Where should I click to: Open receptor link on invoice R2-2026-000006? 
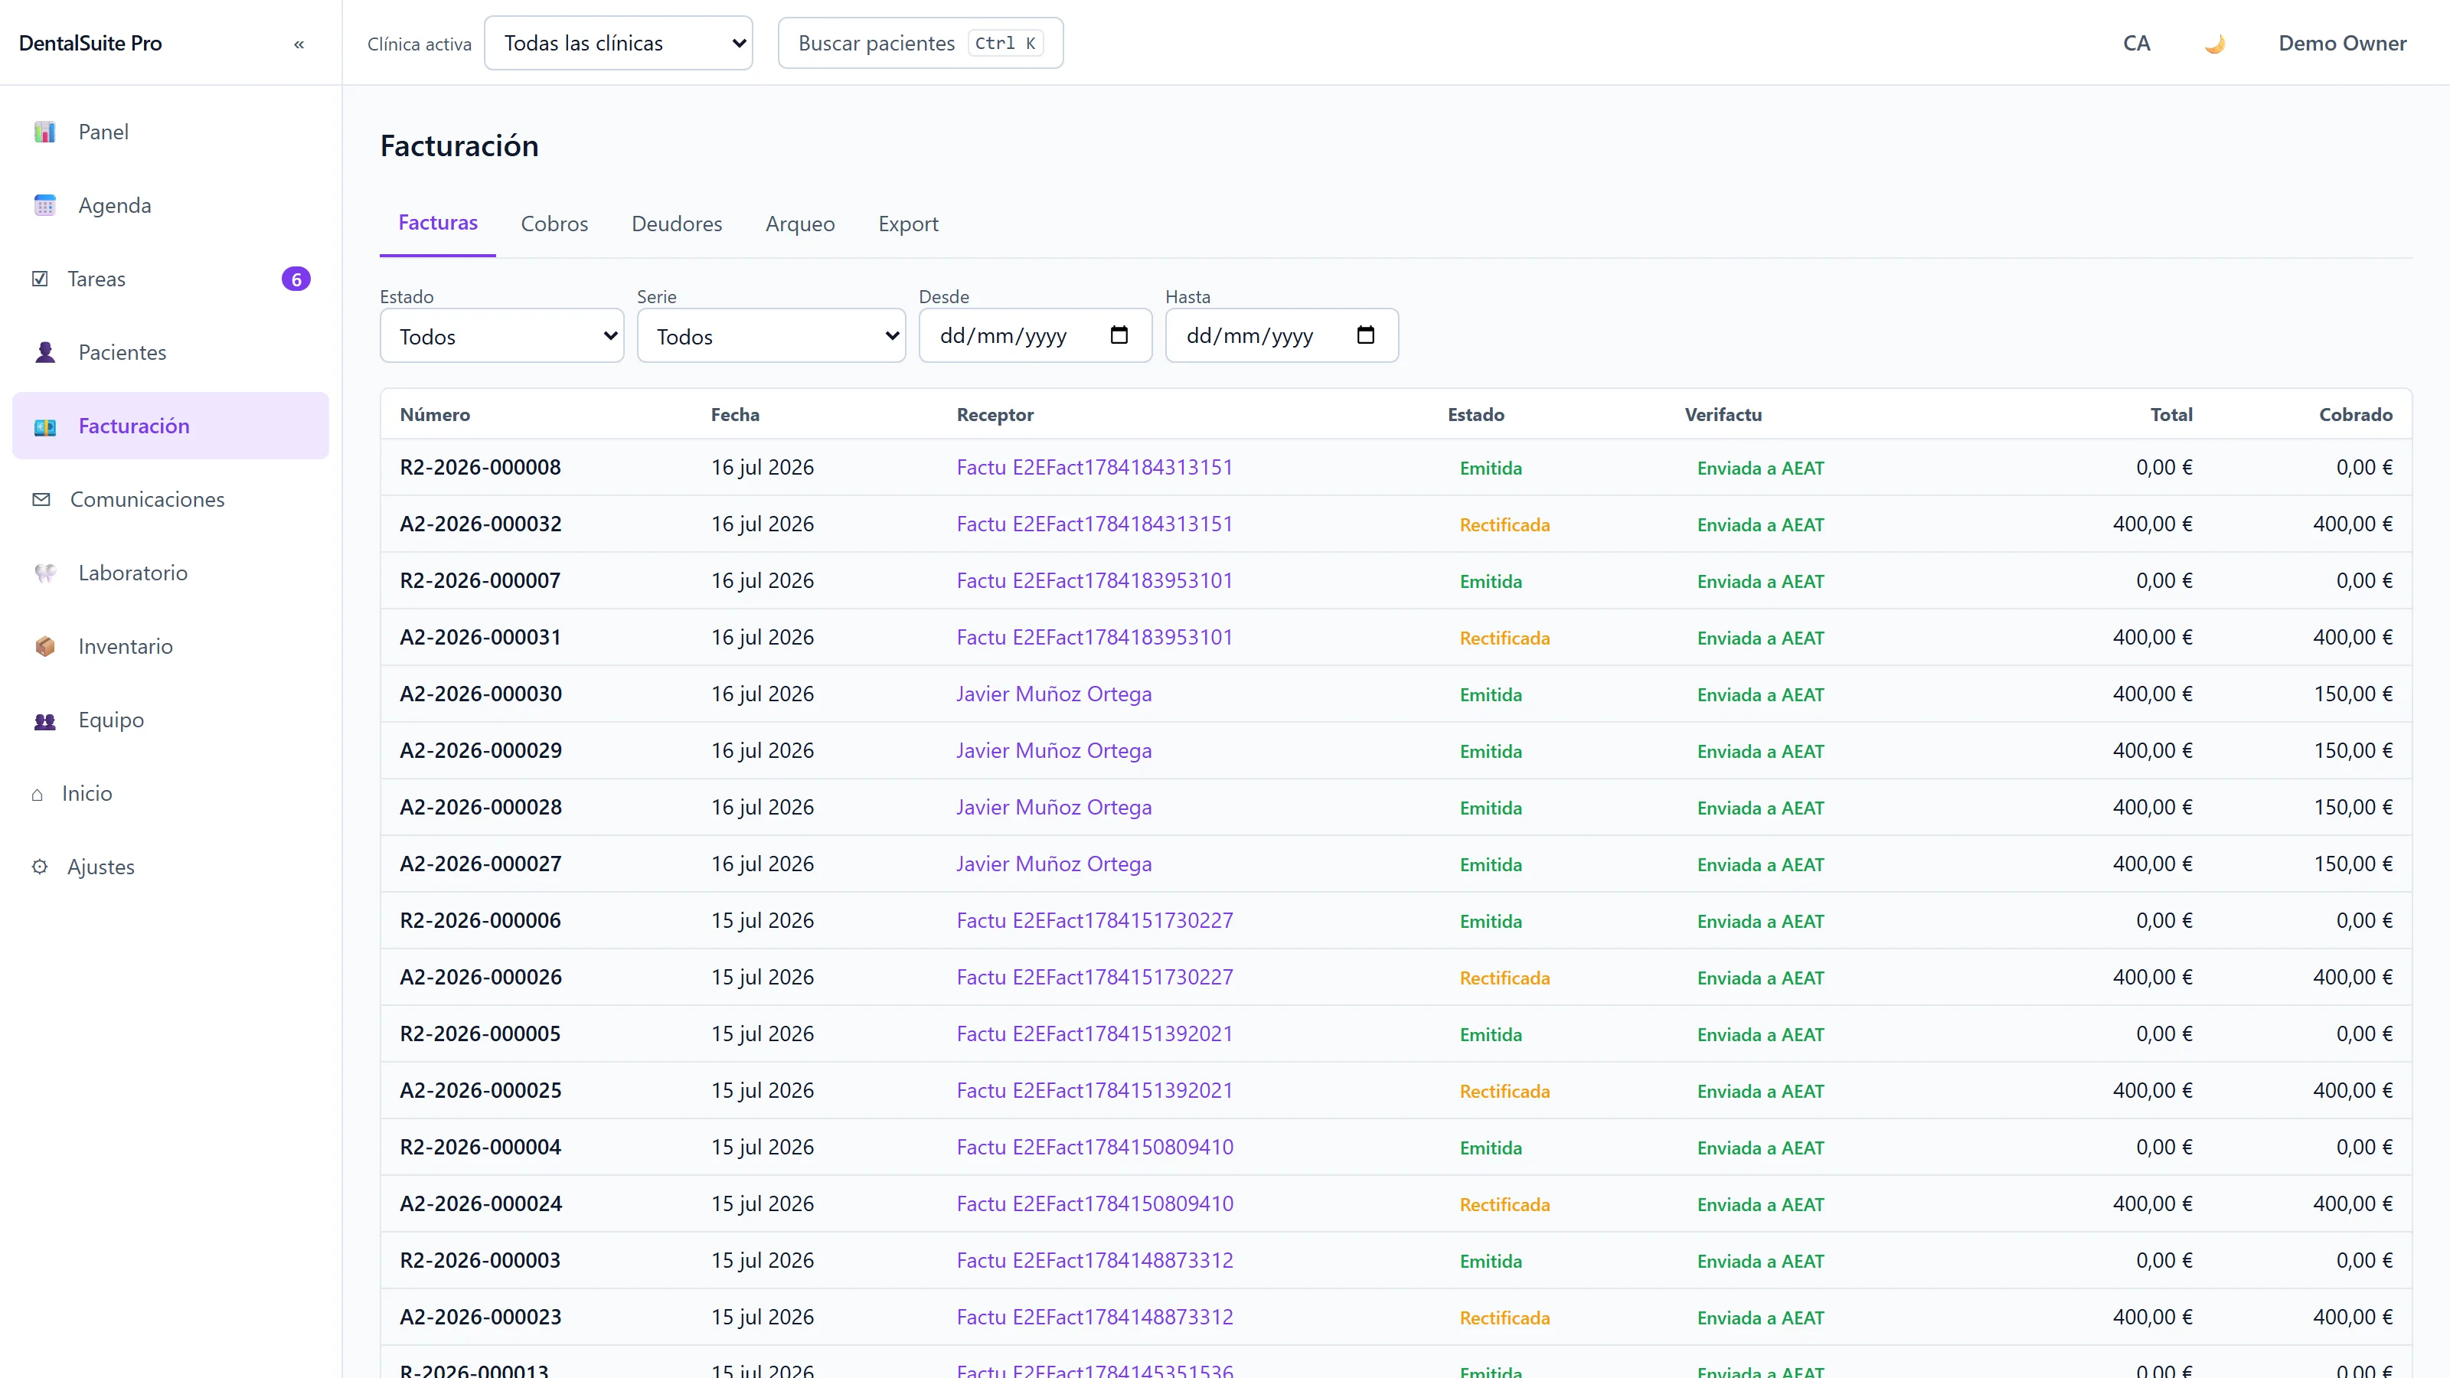point(1094,920)
